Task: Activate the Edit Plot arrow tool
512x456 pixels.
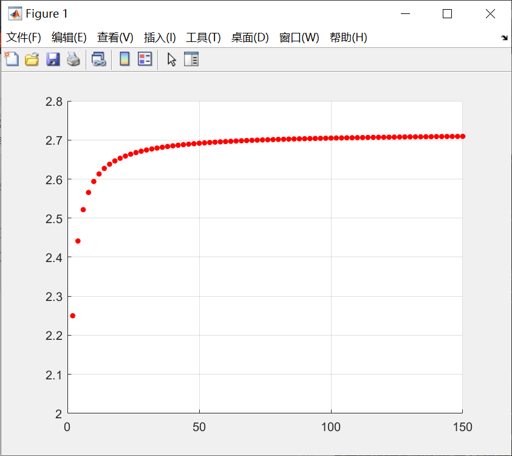Action: pos(171,60)
